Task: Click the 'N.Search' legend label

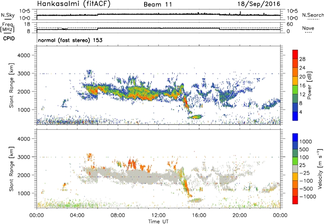Action: (x=313, y=15)
